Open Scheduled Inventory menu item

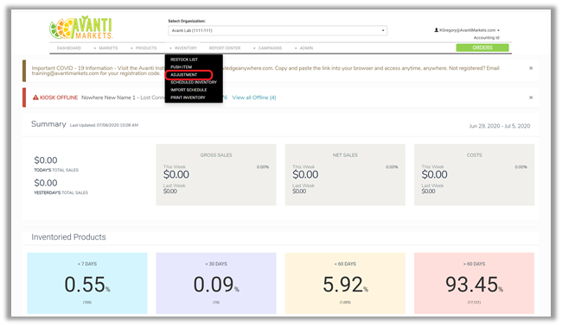coord(194,82)
